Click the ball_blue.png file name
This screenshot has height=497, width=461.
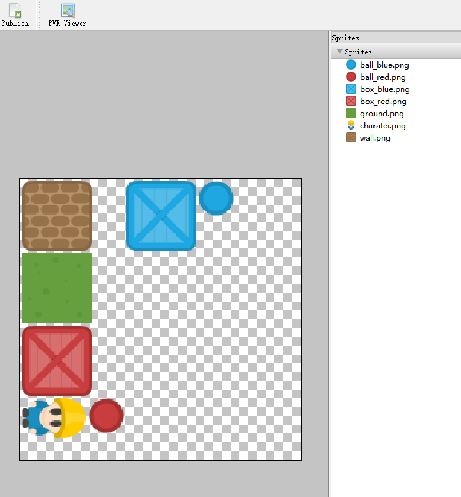click(384, 65)
